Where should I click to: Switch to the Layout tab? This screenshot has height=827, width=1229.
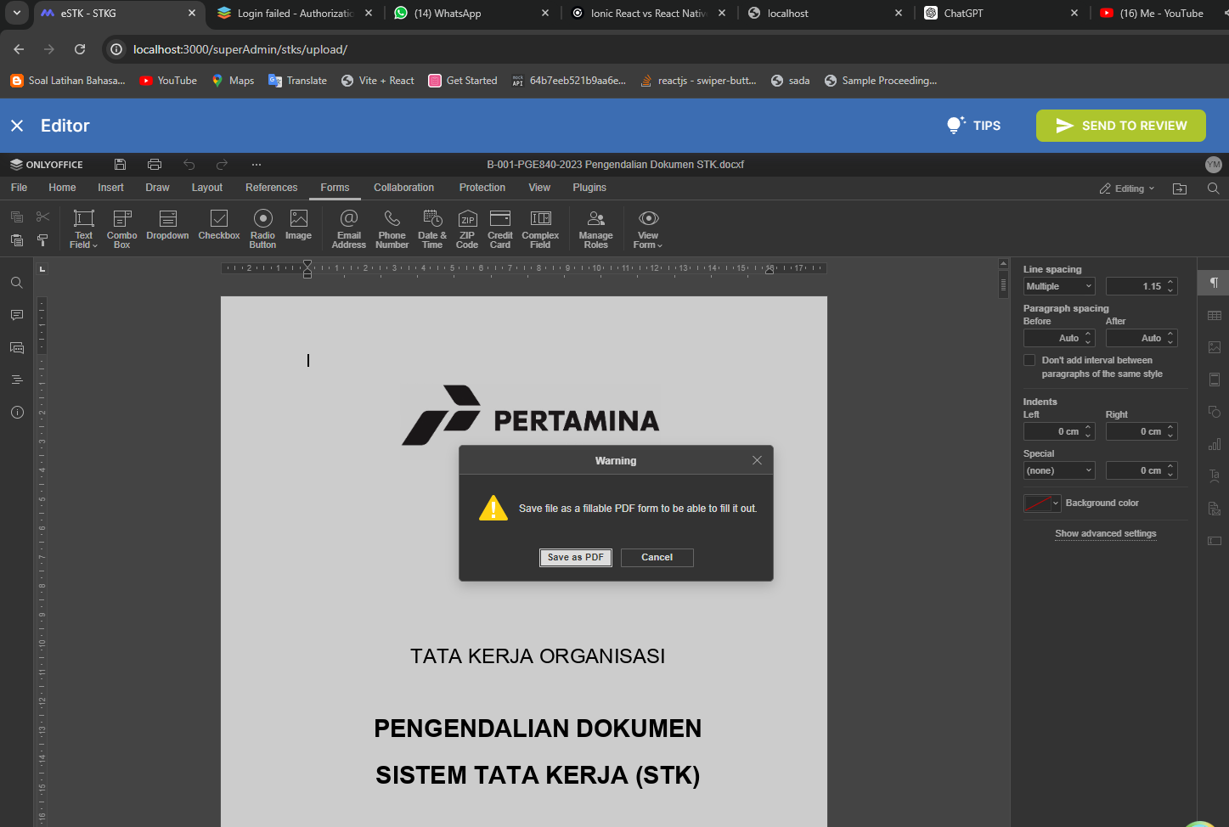207,188
